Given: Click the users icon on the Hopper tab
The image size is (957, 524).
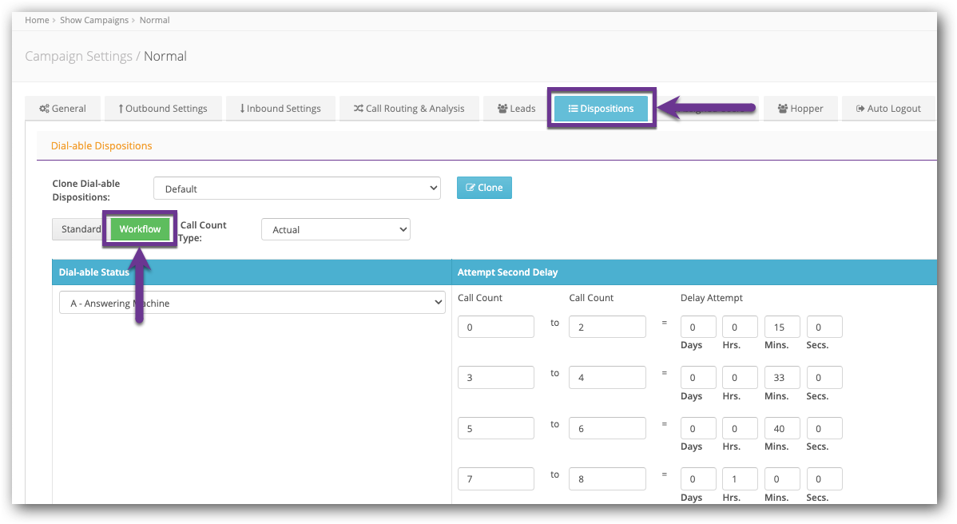Looking at the screenshot, I should [x=781, y=109].
